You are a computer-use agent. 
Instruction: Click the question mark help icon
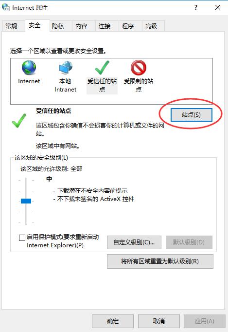click(x=196, y=7)
